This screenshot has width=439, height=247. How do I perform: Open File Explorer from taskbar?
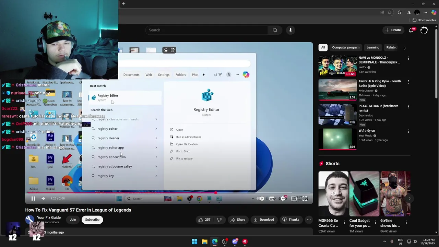204,242
